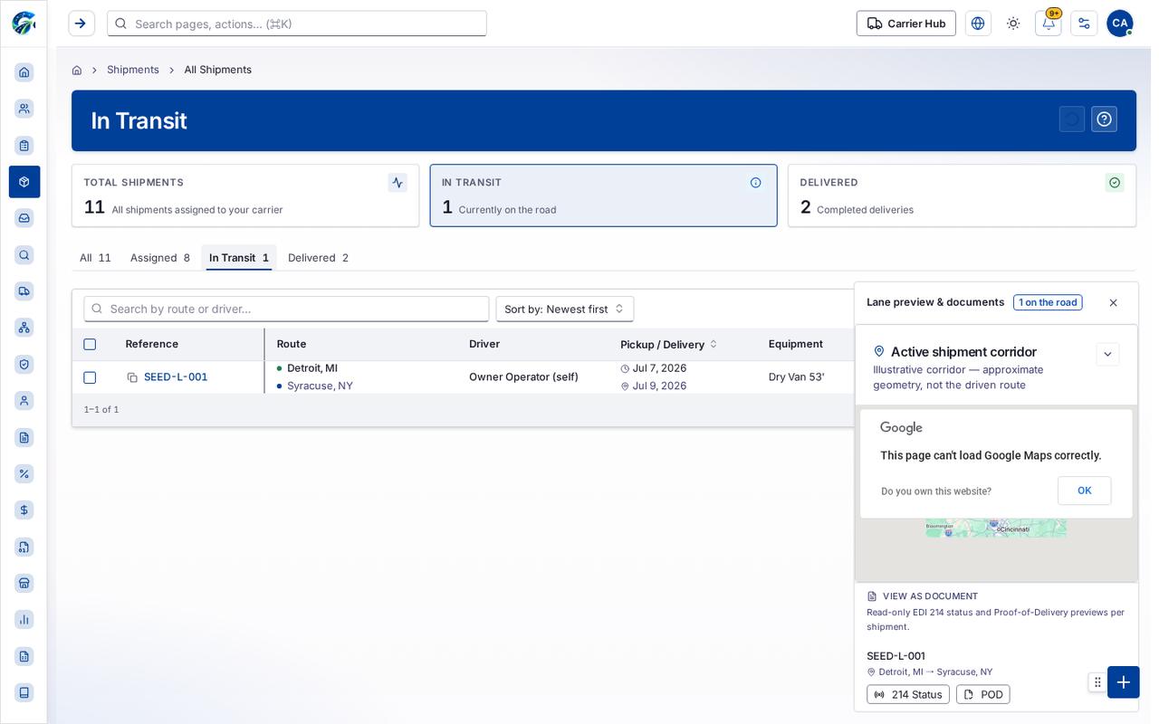
Task: Click the POD document button
Action: 983,694
